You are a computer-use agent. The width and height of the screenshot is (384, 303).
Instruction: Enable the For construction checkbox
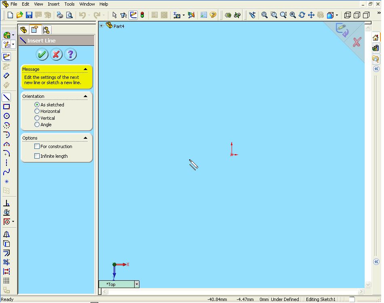[37, 146]
